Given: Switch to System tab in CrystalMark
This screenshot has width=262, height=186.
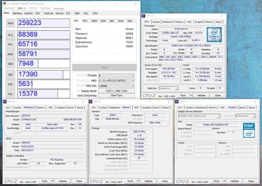Looking at the screenshot, I should (29, 13).
